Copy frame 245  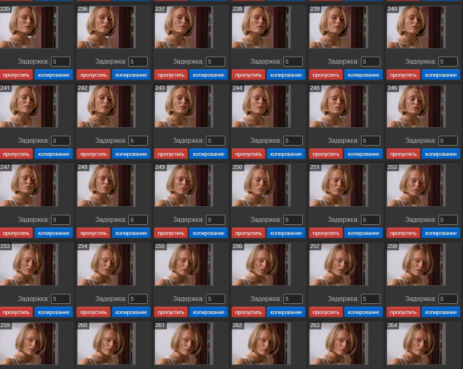click(x=363, y=154)
